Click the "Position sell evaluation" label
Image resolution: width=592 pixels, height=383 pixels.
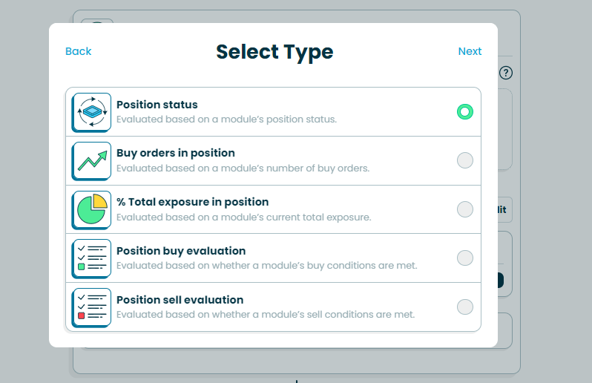(x=180, y=300)
